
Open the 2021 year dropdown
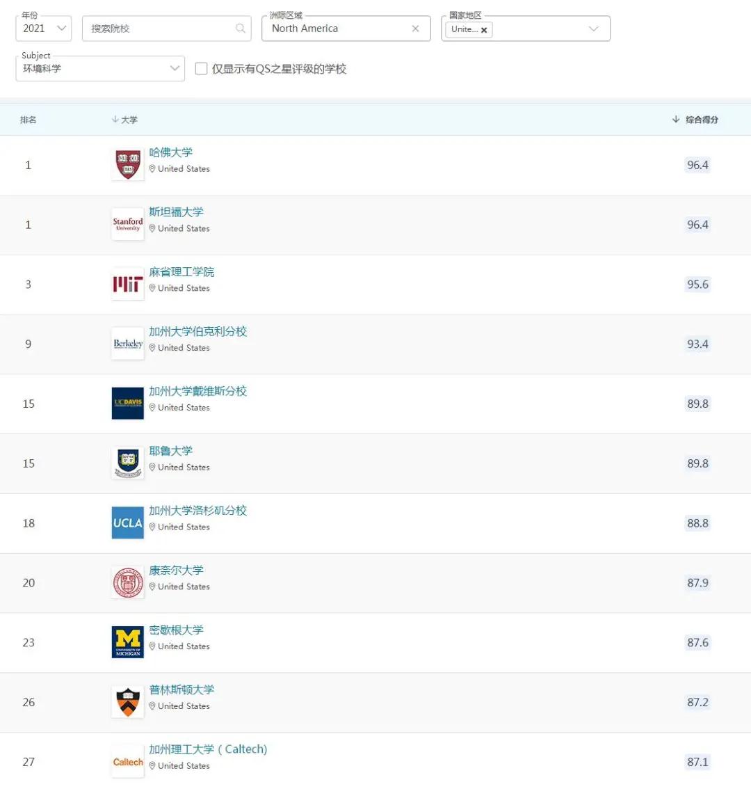click(x=44, y=29)
